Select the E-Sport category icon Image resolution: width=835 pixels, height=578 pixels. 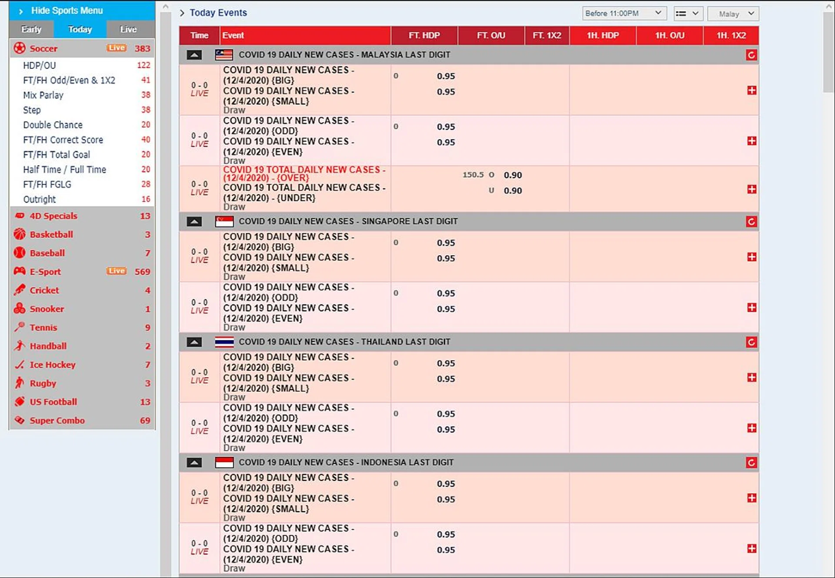point(20,271)
